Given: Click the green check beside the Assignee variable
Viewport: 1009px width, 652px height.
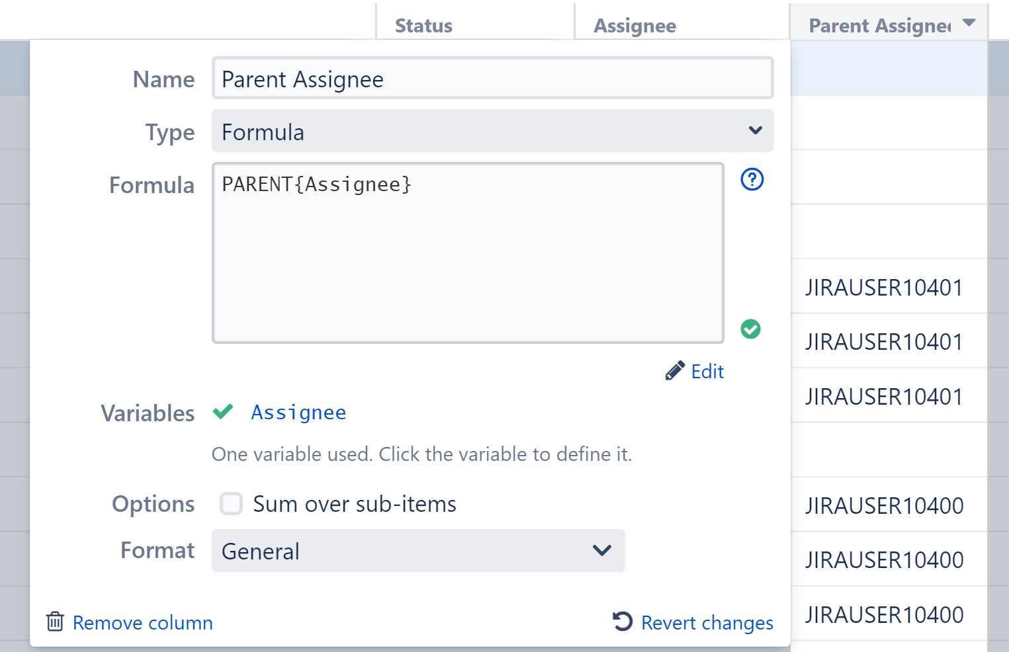Looking at the screenshot, I should pyautogui.click(x=222, y=411).
